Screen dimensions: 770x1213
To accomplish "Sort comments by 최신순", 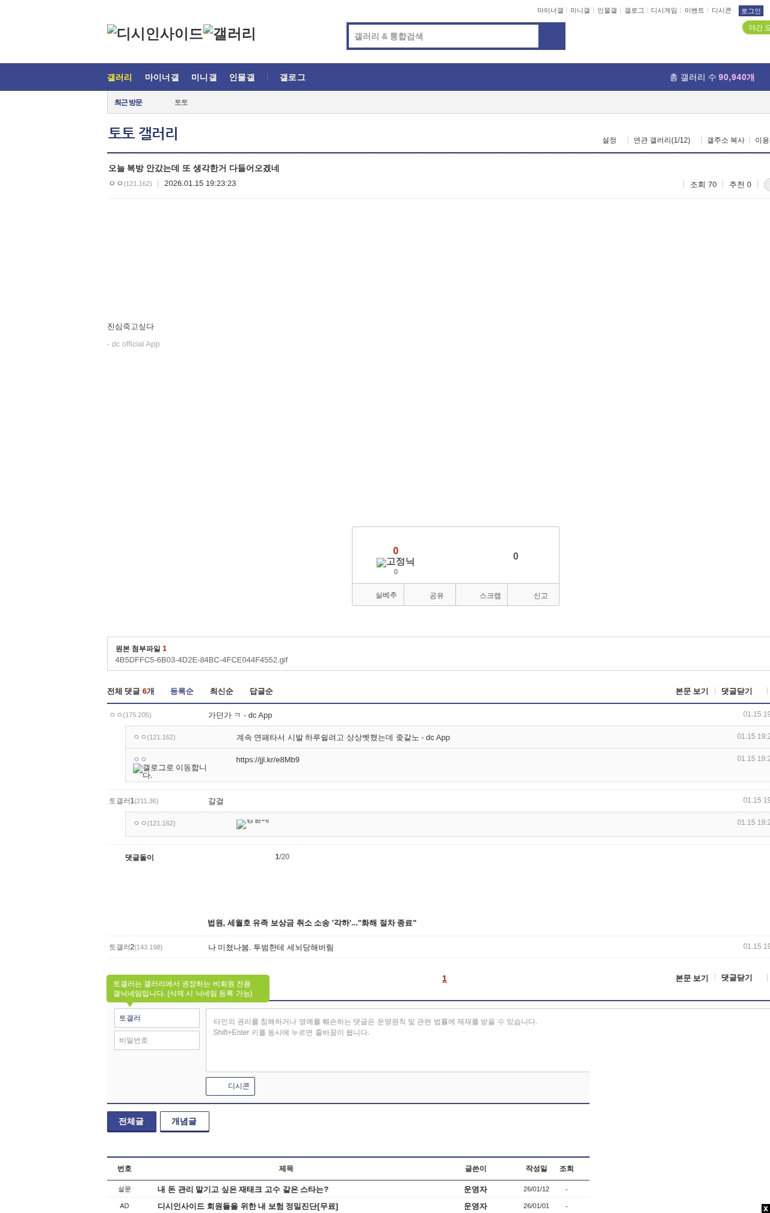I will pos(221,691).
